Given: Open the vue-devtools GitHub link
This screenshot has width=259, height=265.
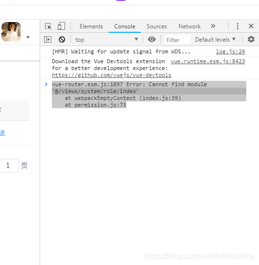Looking at the screenshot, I should (112, 75).
